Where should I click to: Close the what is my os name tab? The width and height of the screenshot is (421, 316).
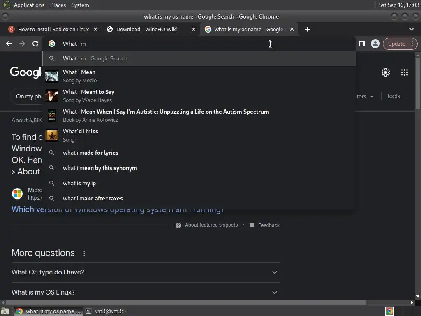click(292, 29)
